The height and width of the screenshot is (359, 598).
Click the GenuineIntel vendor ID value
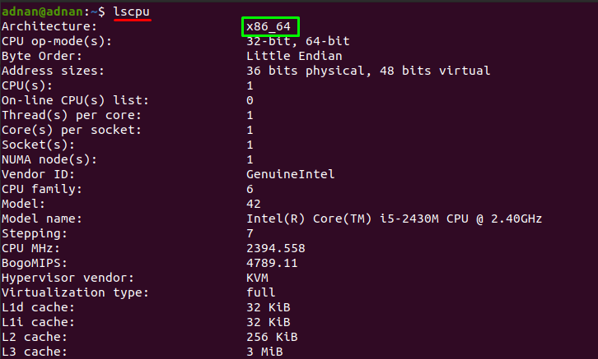click(x=290, y=174)
